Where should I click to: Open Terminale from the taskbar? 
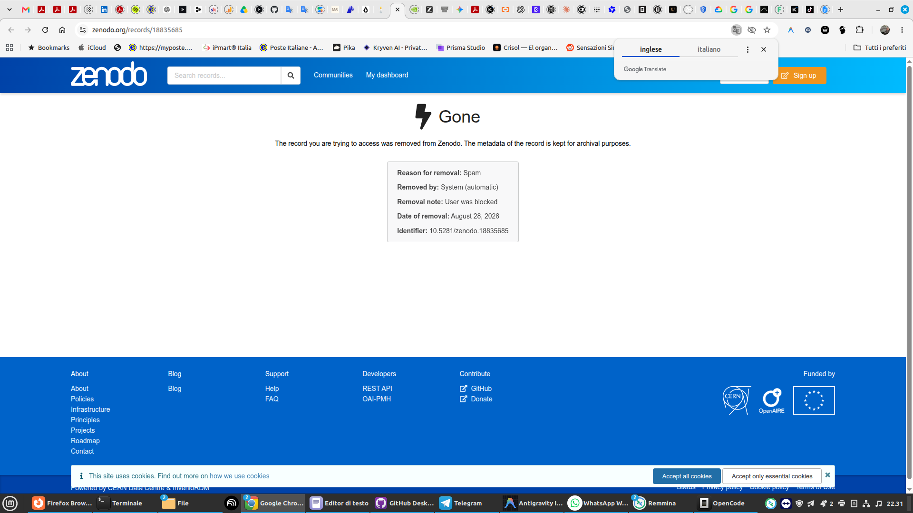pos(119,503)
